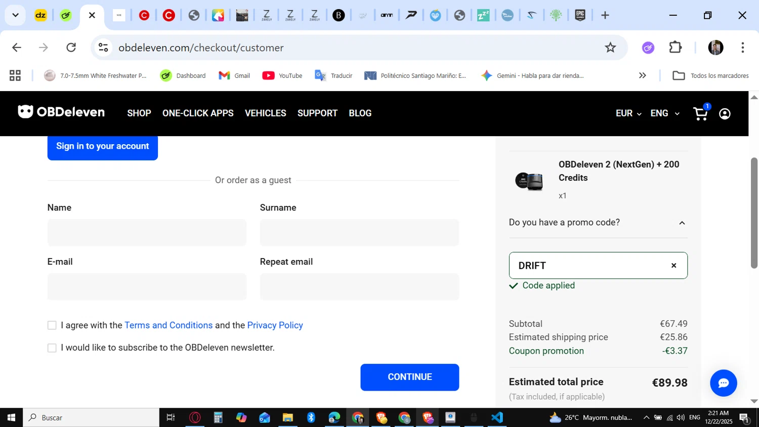Close the current OBDeleven tab
Image resolution: width=759 pixels, height=427 pixels.
pyautogui.click(x=92, y=15)
